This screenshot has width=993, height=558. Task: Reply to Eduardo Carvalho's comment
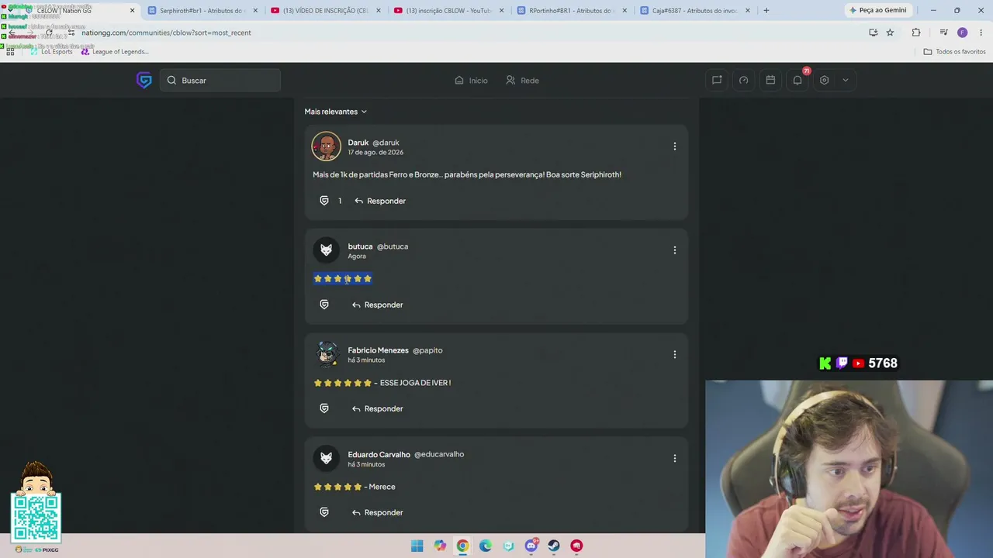tap(378, 512)
